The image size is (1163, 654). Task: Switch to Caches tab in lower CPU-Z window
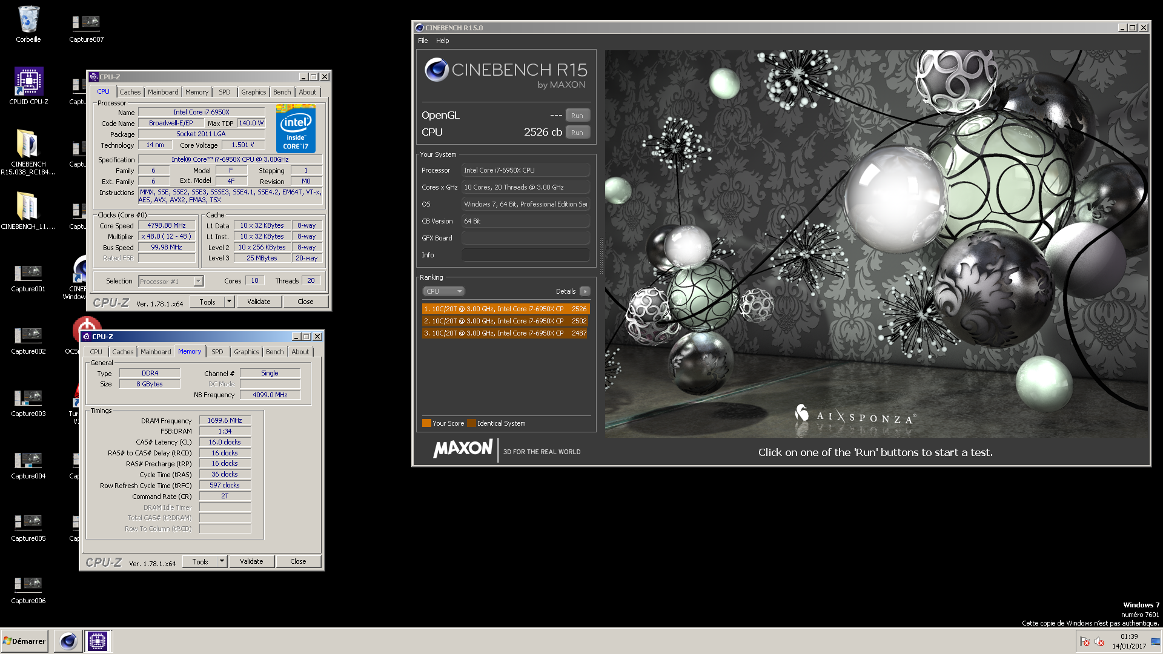pos(122,352)
